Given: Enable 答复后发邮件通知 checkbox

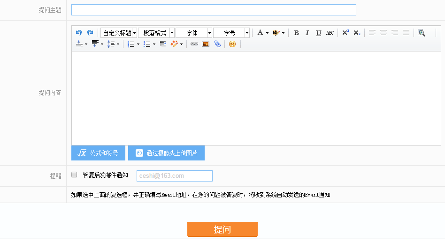Looking at the screenshot, I should pyautogui.click(x=74, y=175).
